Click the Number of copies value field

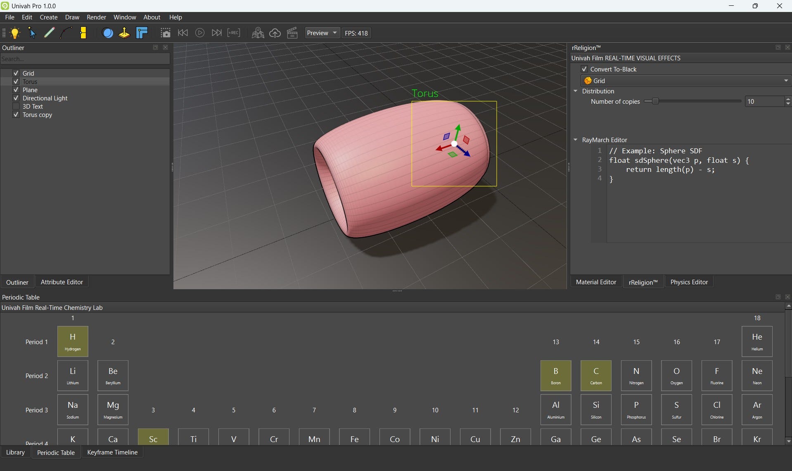point(764,101)
